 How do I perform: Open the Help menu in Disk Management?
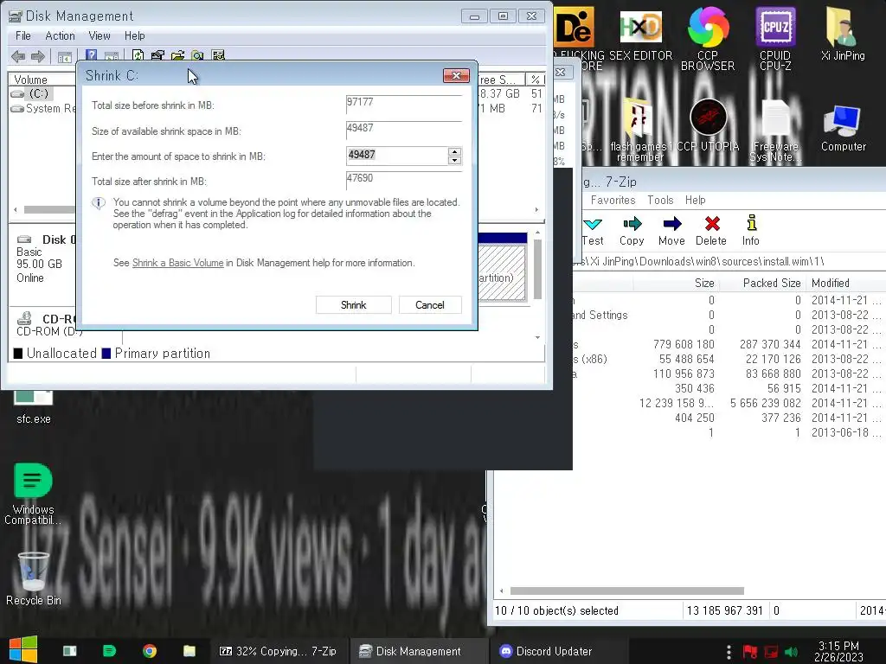[x=134, y=35]
